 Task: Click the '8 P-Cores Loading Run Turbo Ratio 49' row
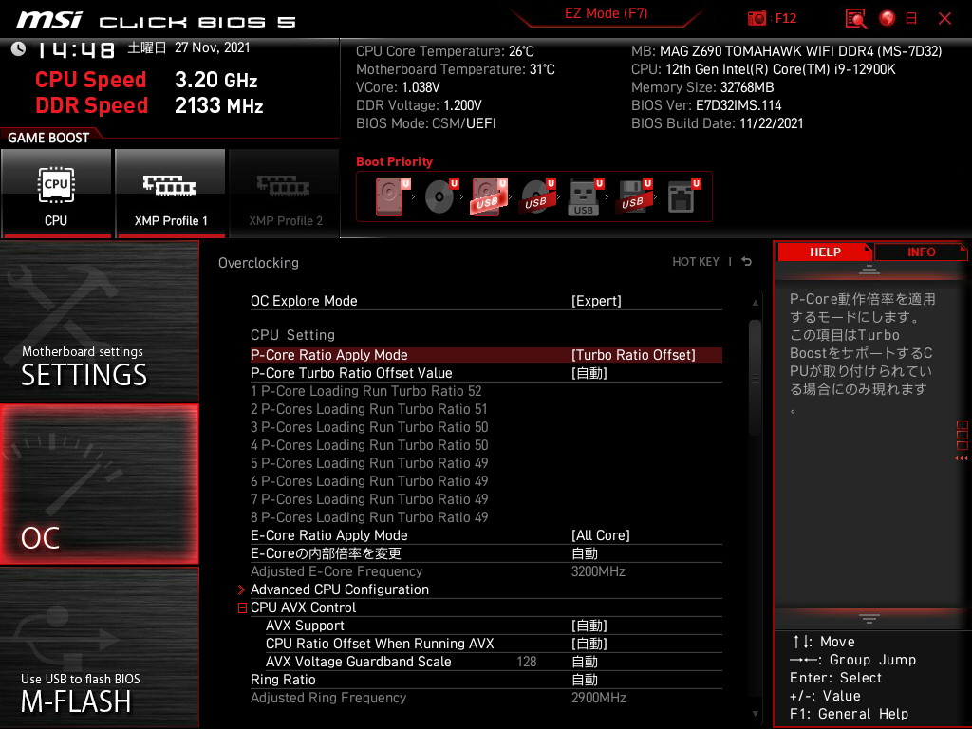[x=369, y=517]
